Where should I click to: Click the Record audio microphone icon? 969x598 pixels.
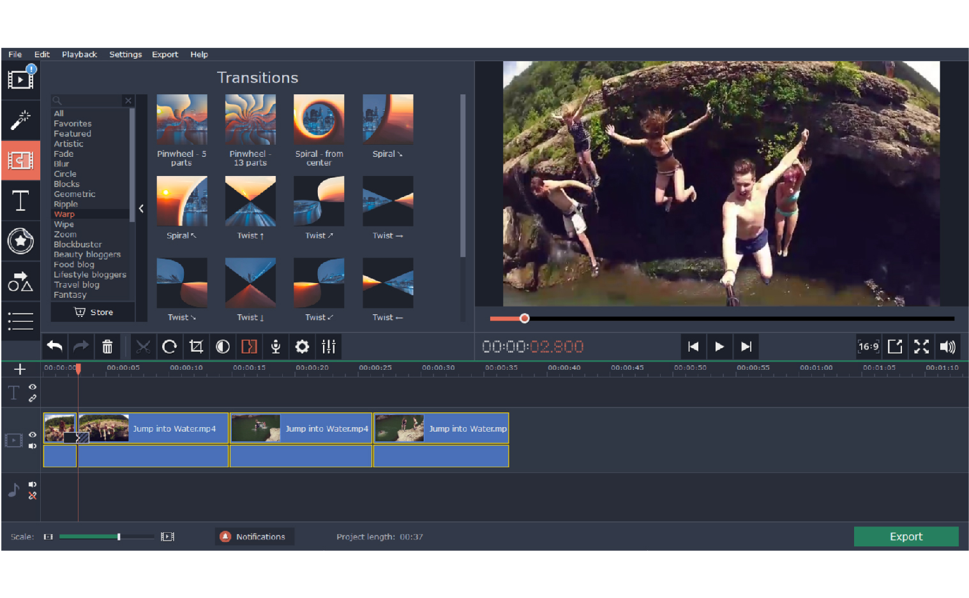[x=276, y=346]
